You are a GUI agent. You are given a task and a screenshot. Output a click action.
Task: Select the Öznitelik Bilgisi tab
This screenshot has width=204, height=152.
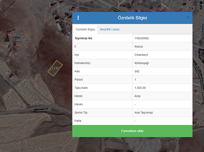pos(85,29)
